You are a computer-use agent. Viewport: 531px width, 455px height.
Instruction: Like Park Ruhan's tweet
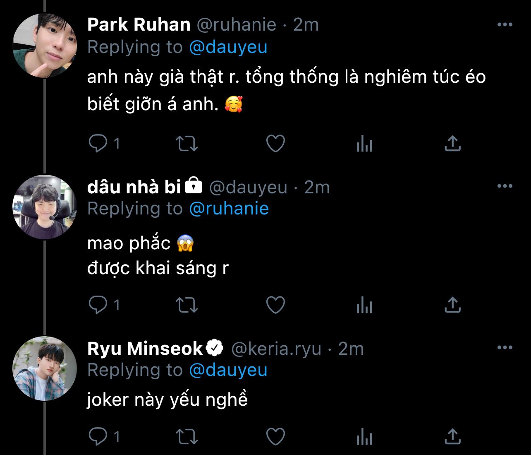point(275,144)
